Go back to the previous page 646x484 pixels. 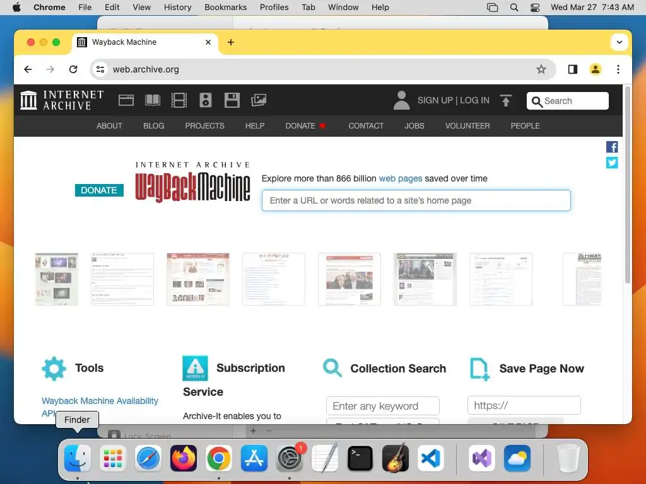(x=28, y=69)
